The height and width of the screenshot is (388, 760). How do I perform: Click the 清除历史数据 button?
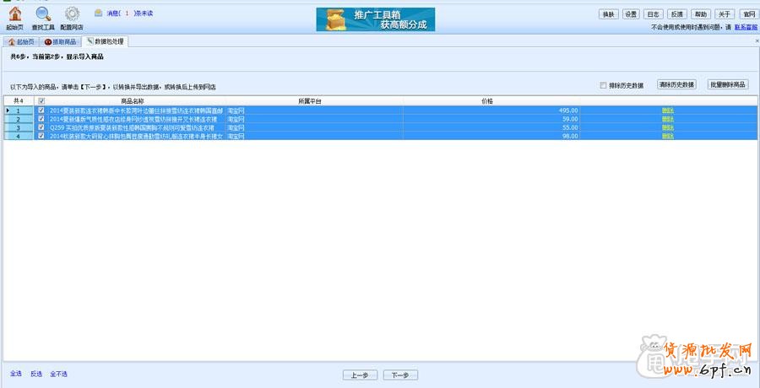point(676,85)
